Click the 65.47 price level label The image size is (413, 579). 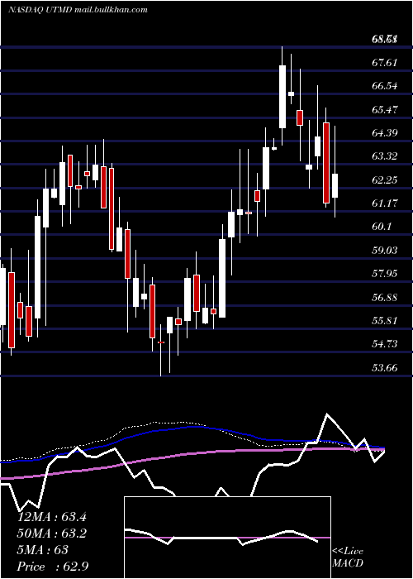coord(385,109)
